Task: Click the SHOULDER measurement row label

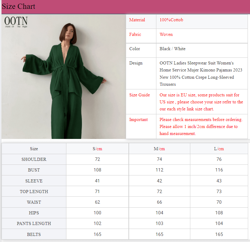Action: tap(34, 159)
